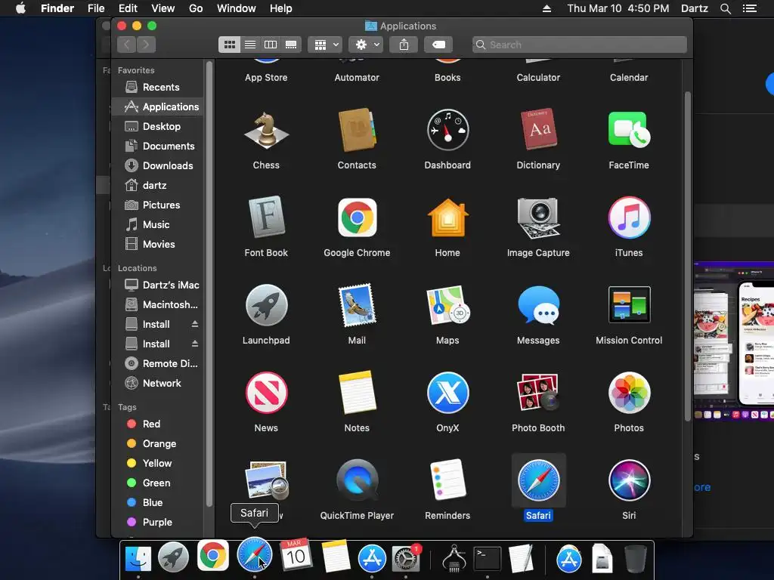The width and height of the screenshot is (774, 580).
Task: Open the OnyX app icon
Action: [x=447, y=393]
